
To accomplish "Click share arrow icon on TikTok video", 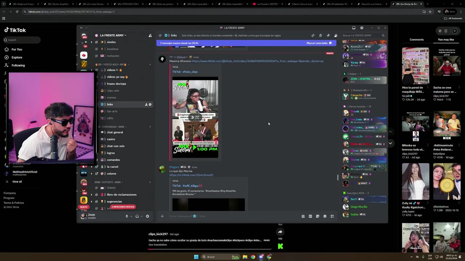I will [280, 232].
